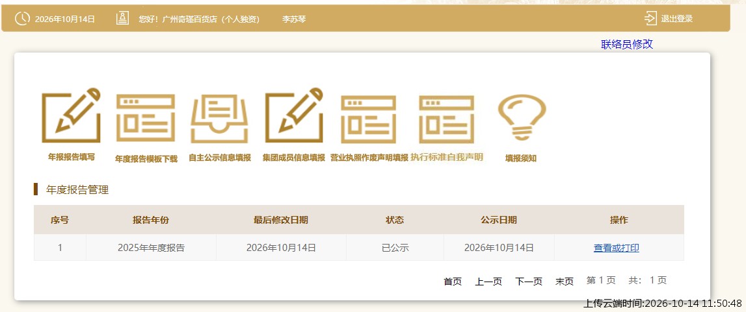
Task: Click the 第 1 页 page indicator
Action: (601, 280)
